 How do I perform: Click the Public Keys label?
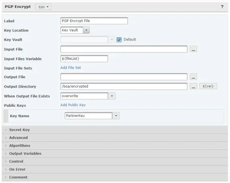(x=15, y=105)
